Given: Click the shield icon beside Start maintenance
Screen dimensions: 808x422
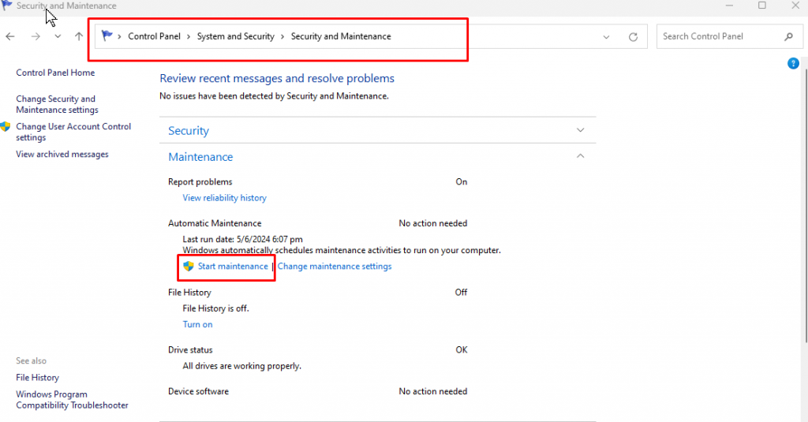Looking at the screenshot, I should (189, 267).
